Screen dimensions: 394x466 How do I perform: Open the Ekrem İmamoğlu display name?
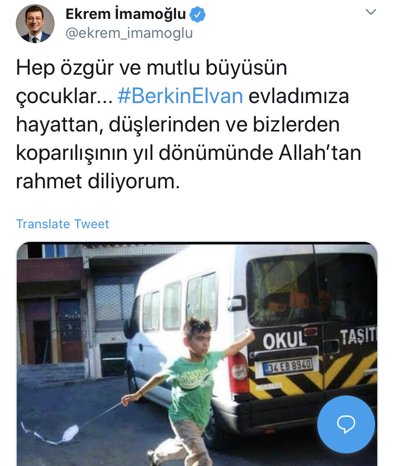(126, 14)
